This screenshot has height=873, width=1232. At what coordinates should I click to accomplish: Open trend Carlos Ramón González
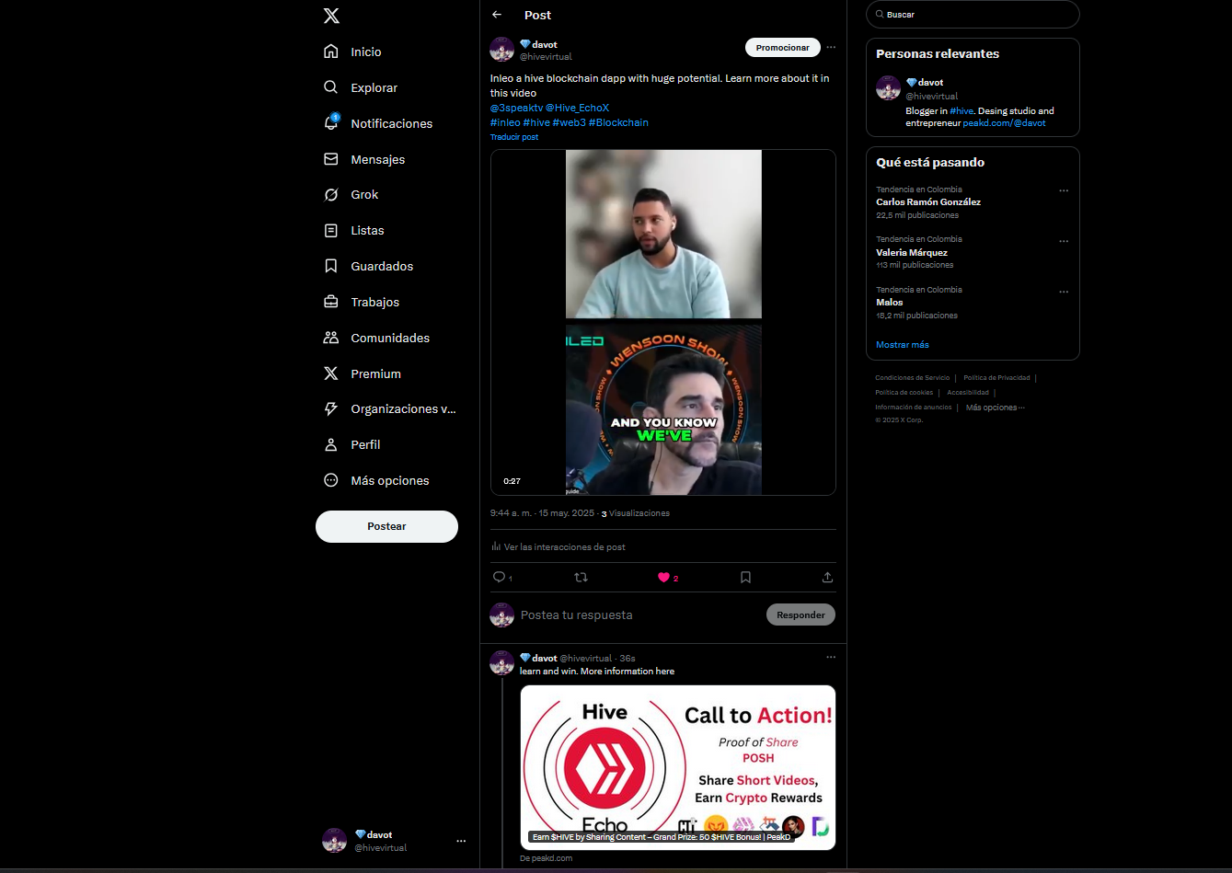tap(928, 202)
